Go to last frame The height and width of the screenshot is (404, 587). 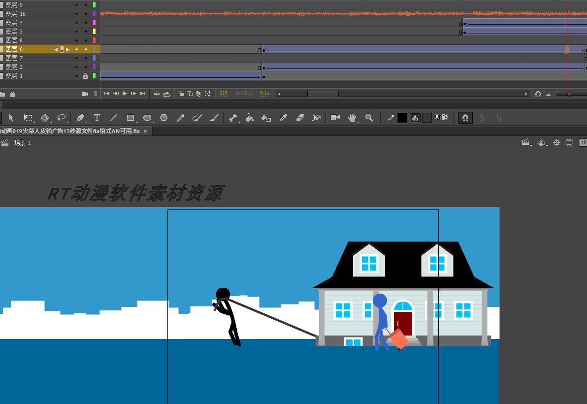click(x=143, y=94)
